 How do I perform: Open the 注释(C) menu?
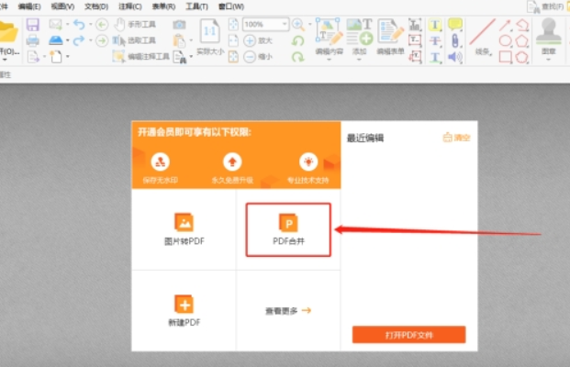130,6
